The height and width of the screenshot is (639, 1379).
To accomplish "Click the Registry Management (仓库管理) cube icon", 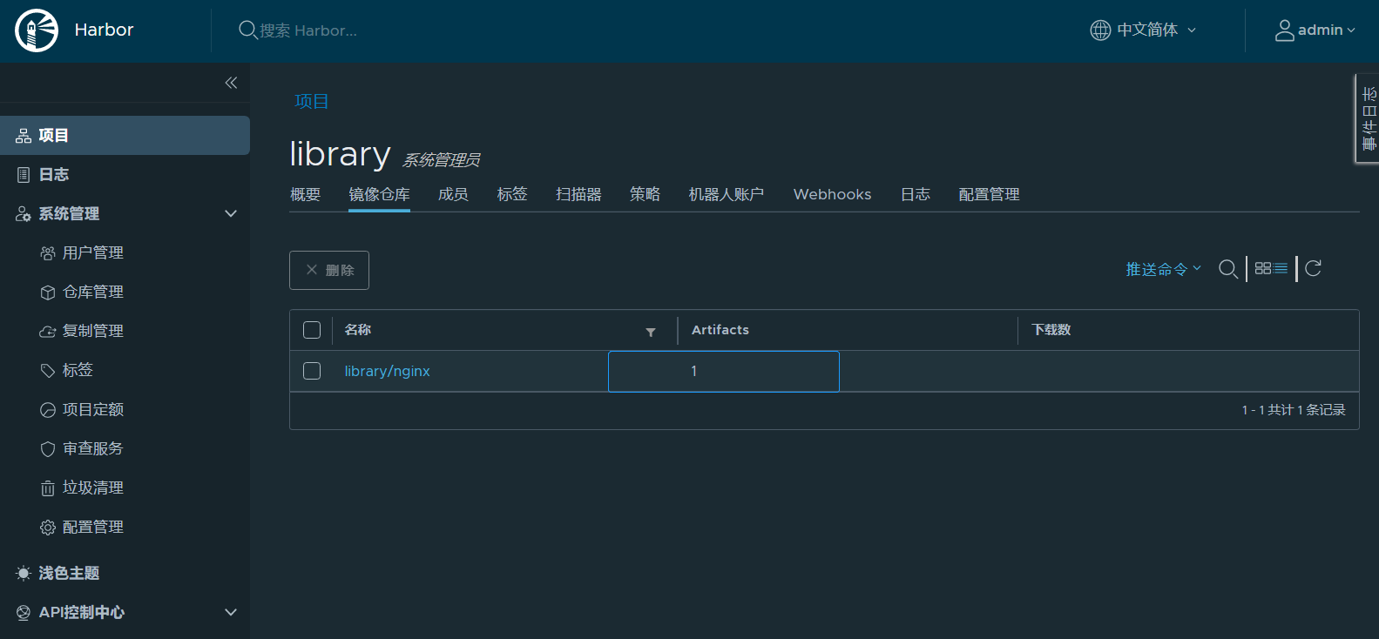I will 48,293.
